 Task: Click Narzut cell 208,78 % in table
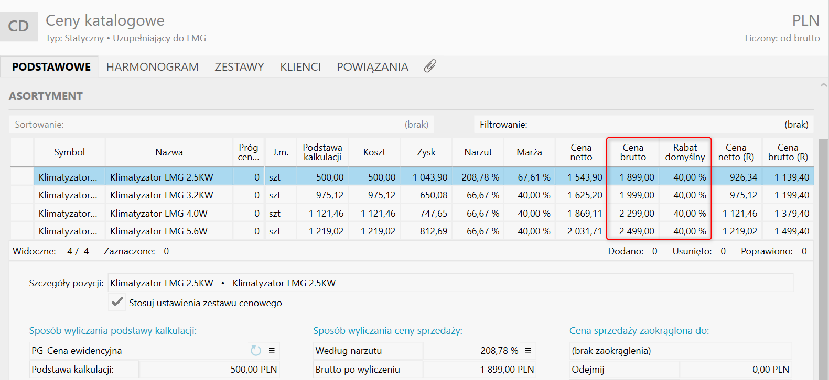pyautogui.click(x=478, y=177)
